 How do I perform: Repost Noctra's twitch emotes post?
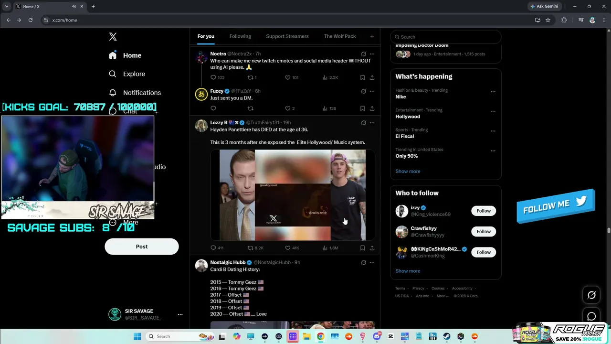(251, 77)
